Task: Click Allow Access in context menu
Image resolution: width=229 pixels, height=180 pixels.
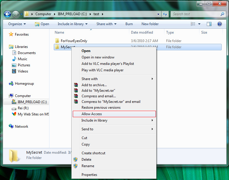Action: (x=114, y=114)
